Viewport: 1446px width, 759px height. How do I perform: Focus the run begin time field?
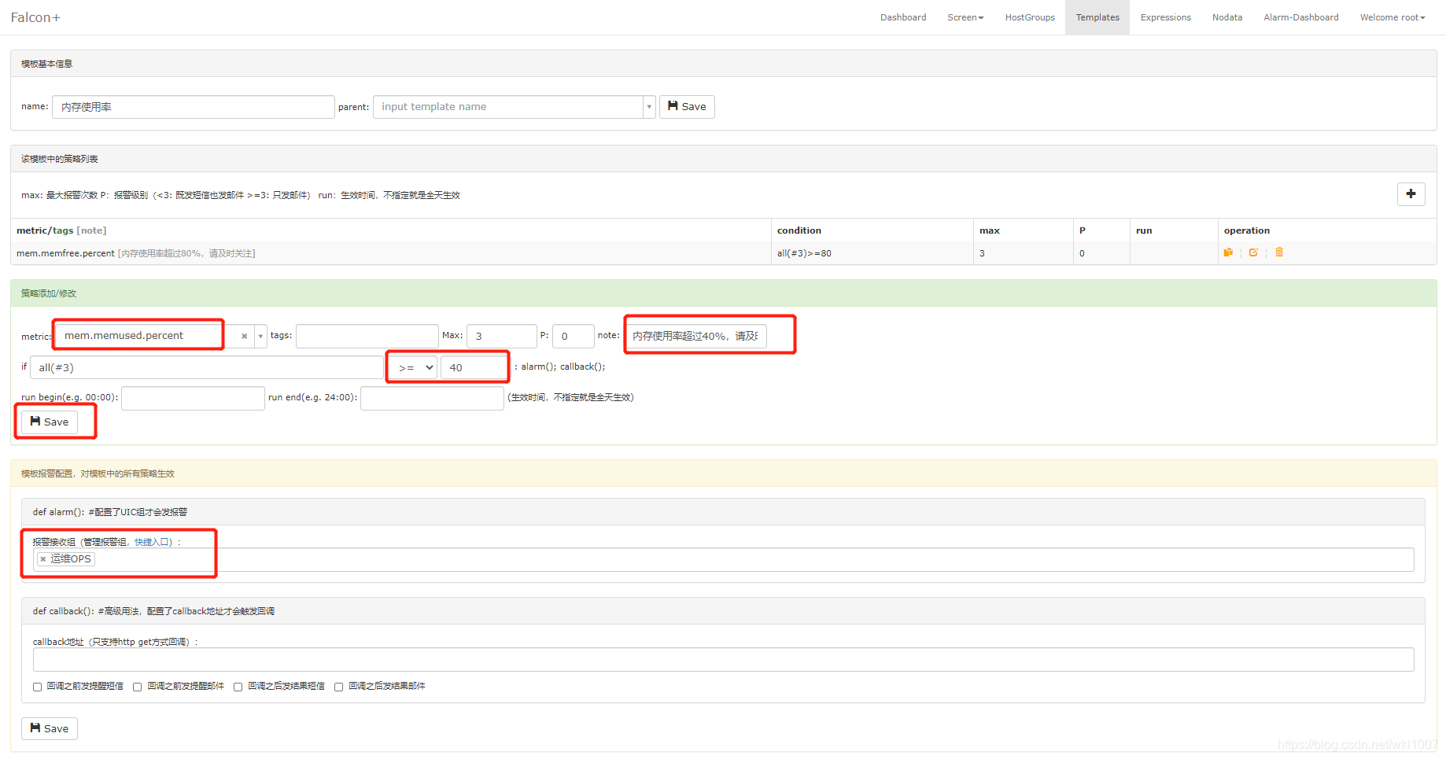pyautogui.click(x=194, y=398)
